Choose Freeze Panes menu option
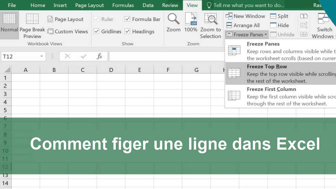The width and height of the screenshot is (336, 189). point(281,51)
